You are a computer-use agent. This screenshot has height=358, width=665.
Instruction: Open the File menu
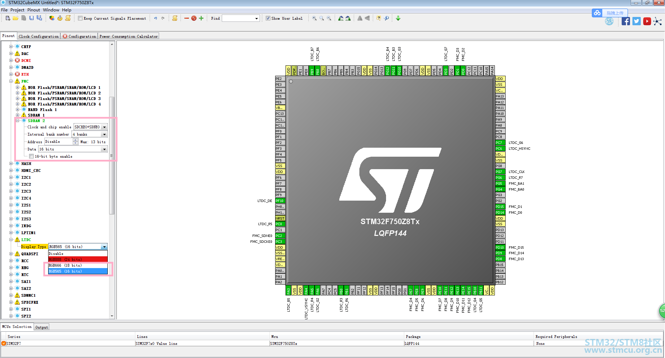[4, 10]
